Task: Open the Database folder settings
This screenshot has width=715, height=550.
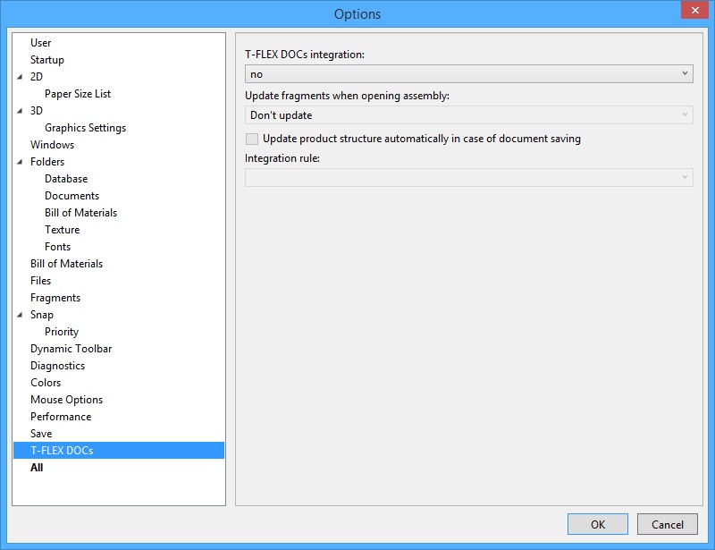Action: coord(66,179)
